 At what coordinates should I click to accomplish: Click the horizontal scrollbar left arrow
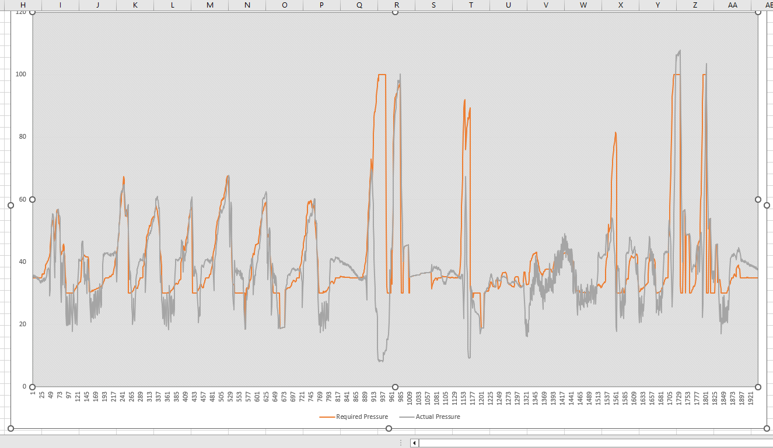coord(414,443)
